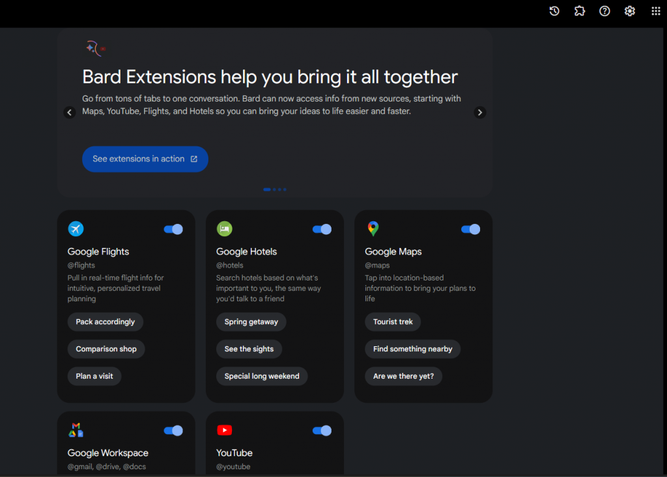The image size is (667, 477).
Task: Disable the Google Flights extension toggle
Action: pyautogui.click(x=173, y=229)
